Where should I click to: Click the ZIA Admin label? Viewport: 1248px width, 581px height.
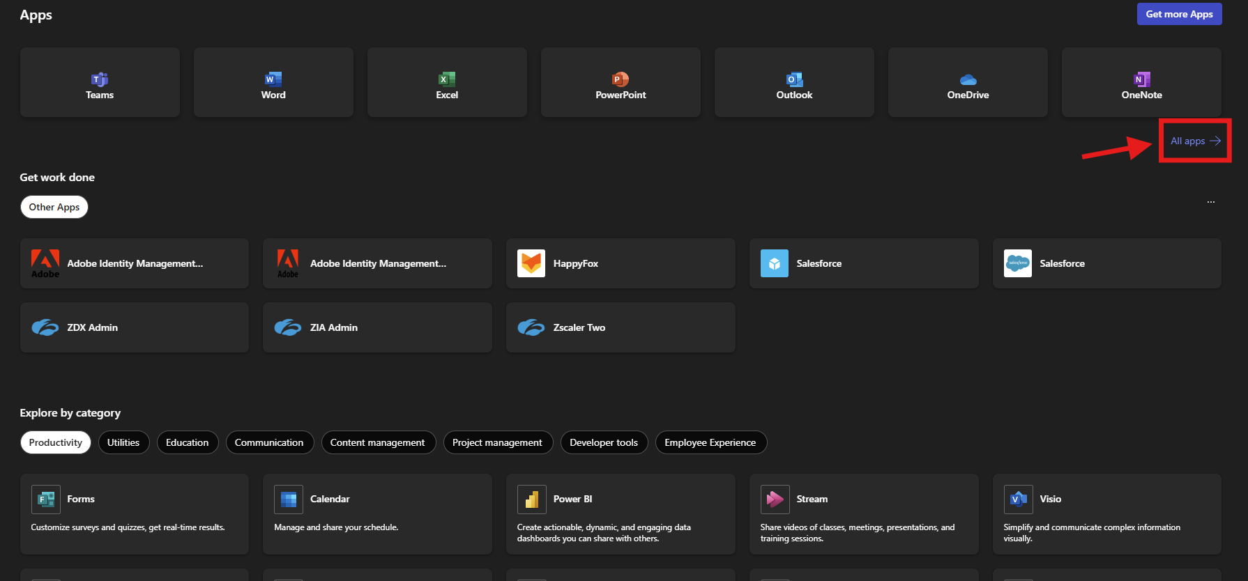pos(334,327)
